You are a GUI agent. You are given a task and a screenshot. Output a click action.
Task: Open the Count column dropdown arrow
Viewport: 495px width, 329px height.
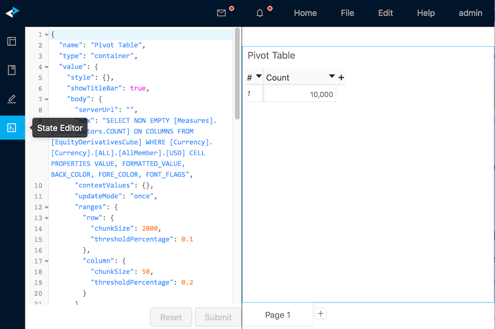[332, 76]
